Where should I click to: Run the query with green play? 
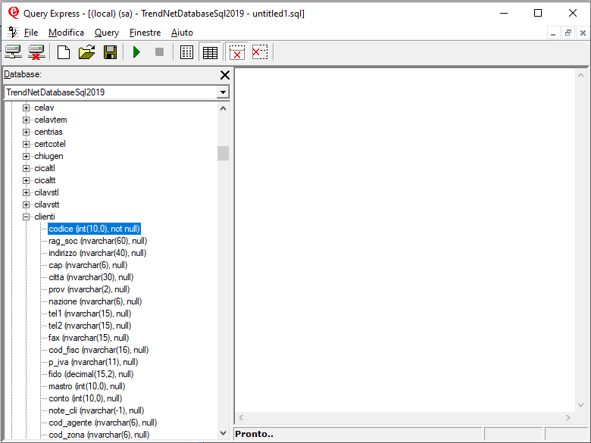coord(136,52)
